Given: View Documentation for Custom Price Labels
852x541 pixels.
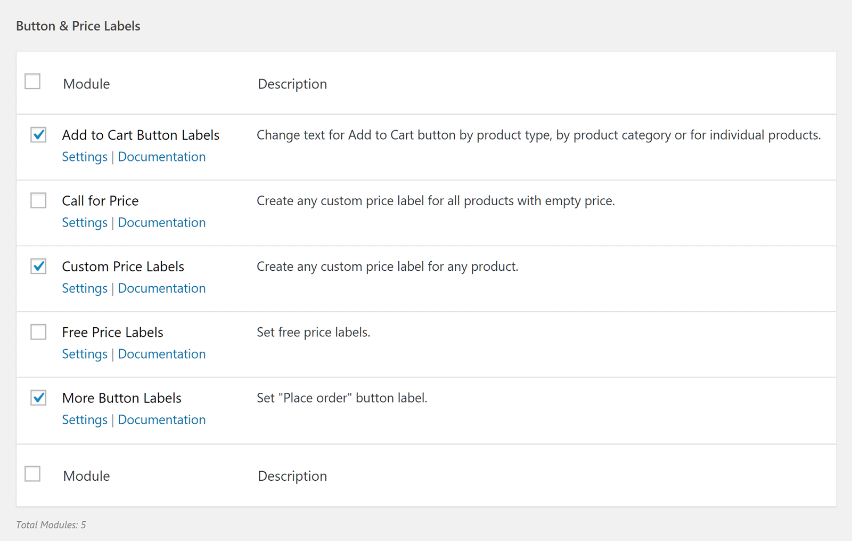Looking at the screenshot, I should [x=162, y=288].
